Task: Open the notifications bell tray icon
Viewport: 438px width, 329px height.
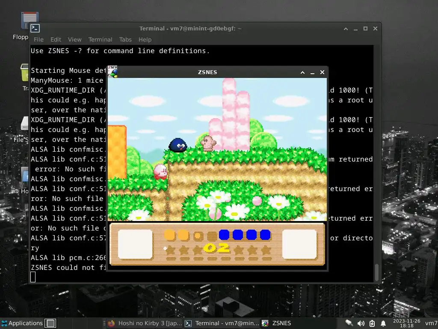Action: [x=383, y=323]
